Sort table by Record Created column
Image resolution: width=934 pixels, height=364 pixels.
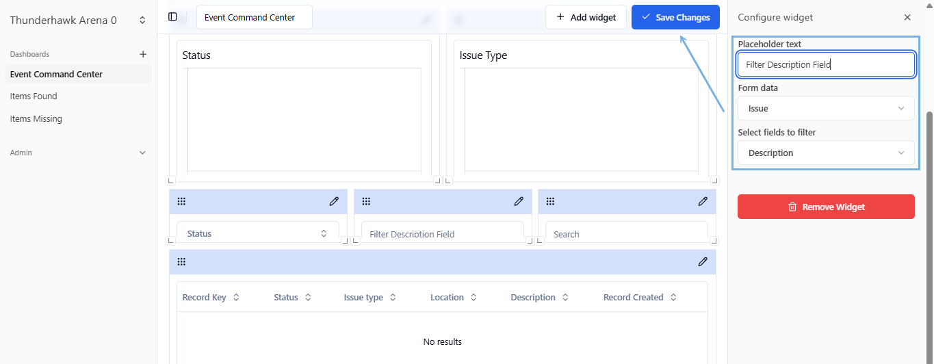pyautogui.click(x=640, y=297)
